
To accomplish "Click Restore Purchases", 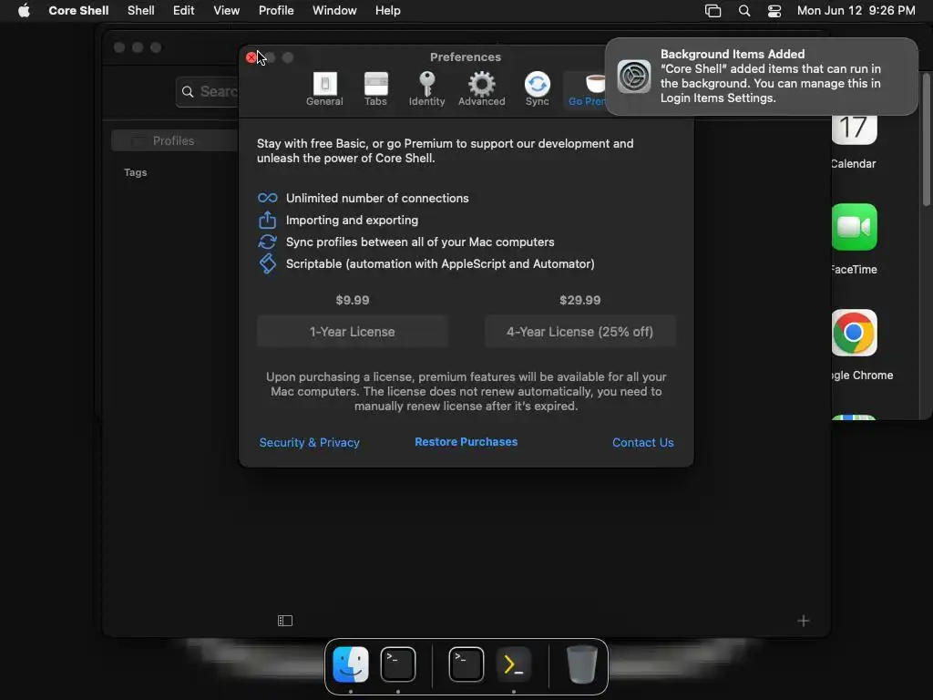I will point(466,442).
